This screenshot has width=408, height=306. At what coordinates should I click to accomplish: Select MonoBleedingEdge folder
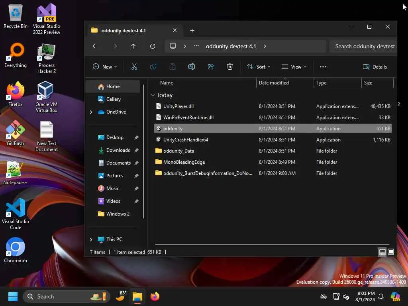coord(273,162)
